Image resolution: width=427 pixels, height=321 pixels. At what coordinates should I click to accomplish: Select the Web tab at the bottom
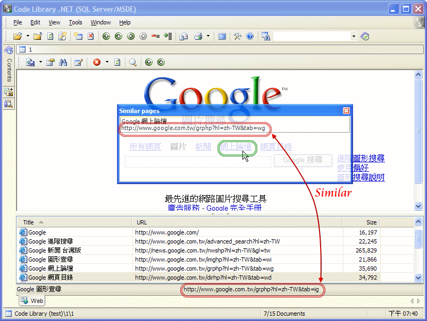(32, 301)
